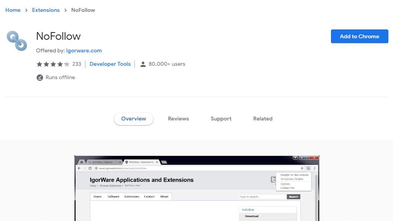Click the 'Offered by:' label
The image size is (393, 221).
coord(51,50)
